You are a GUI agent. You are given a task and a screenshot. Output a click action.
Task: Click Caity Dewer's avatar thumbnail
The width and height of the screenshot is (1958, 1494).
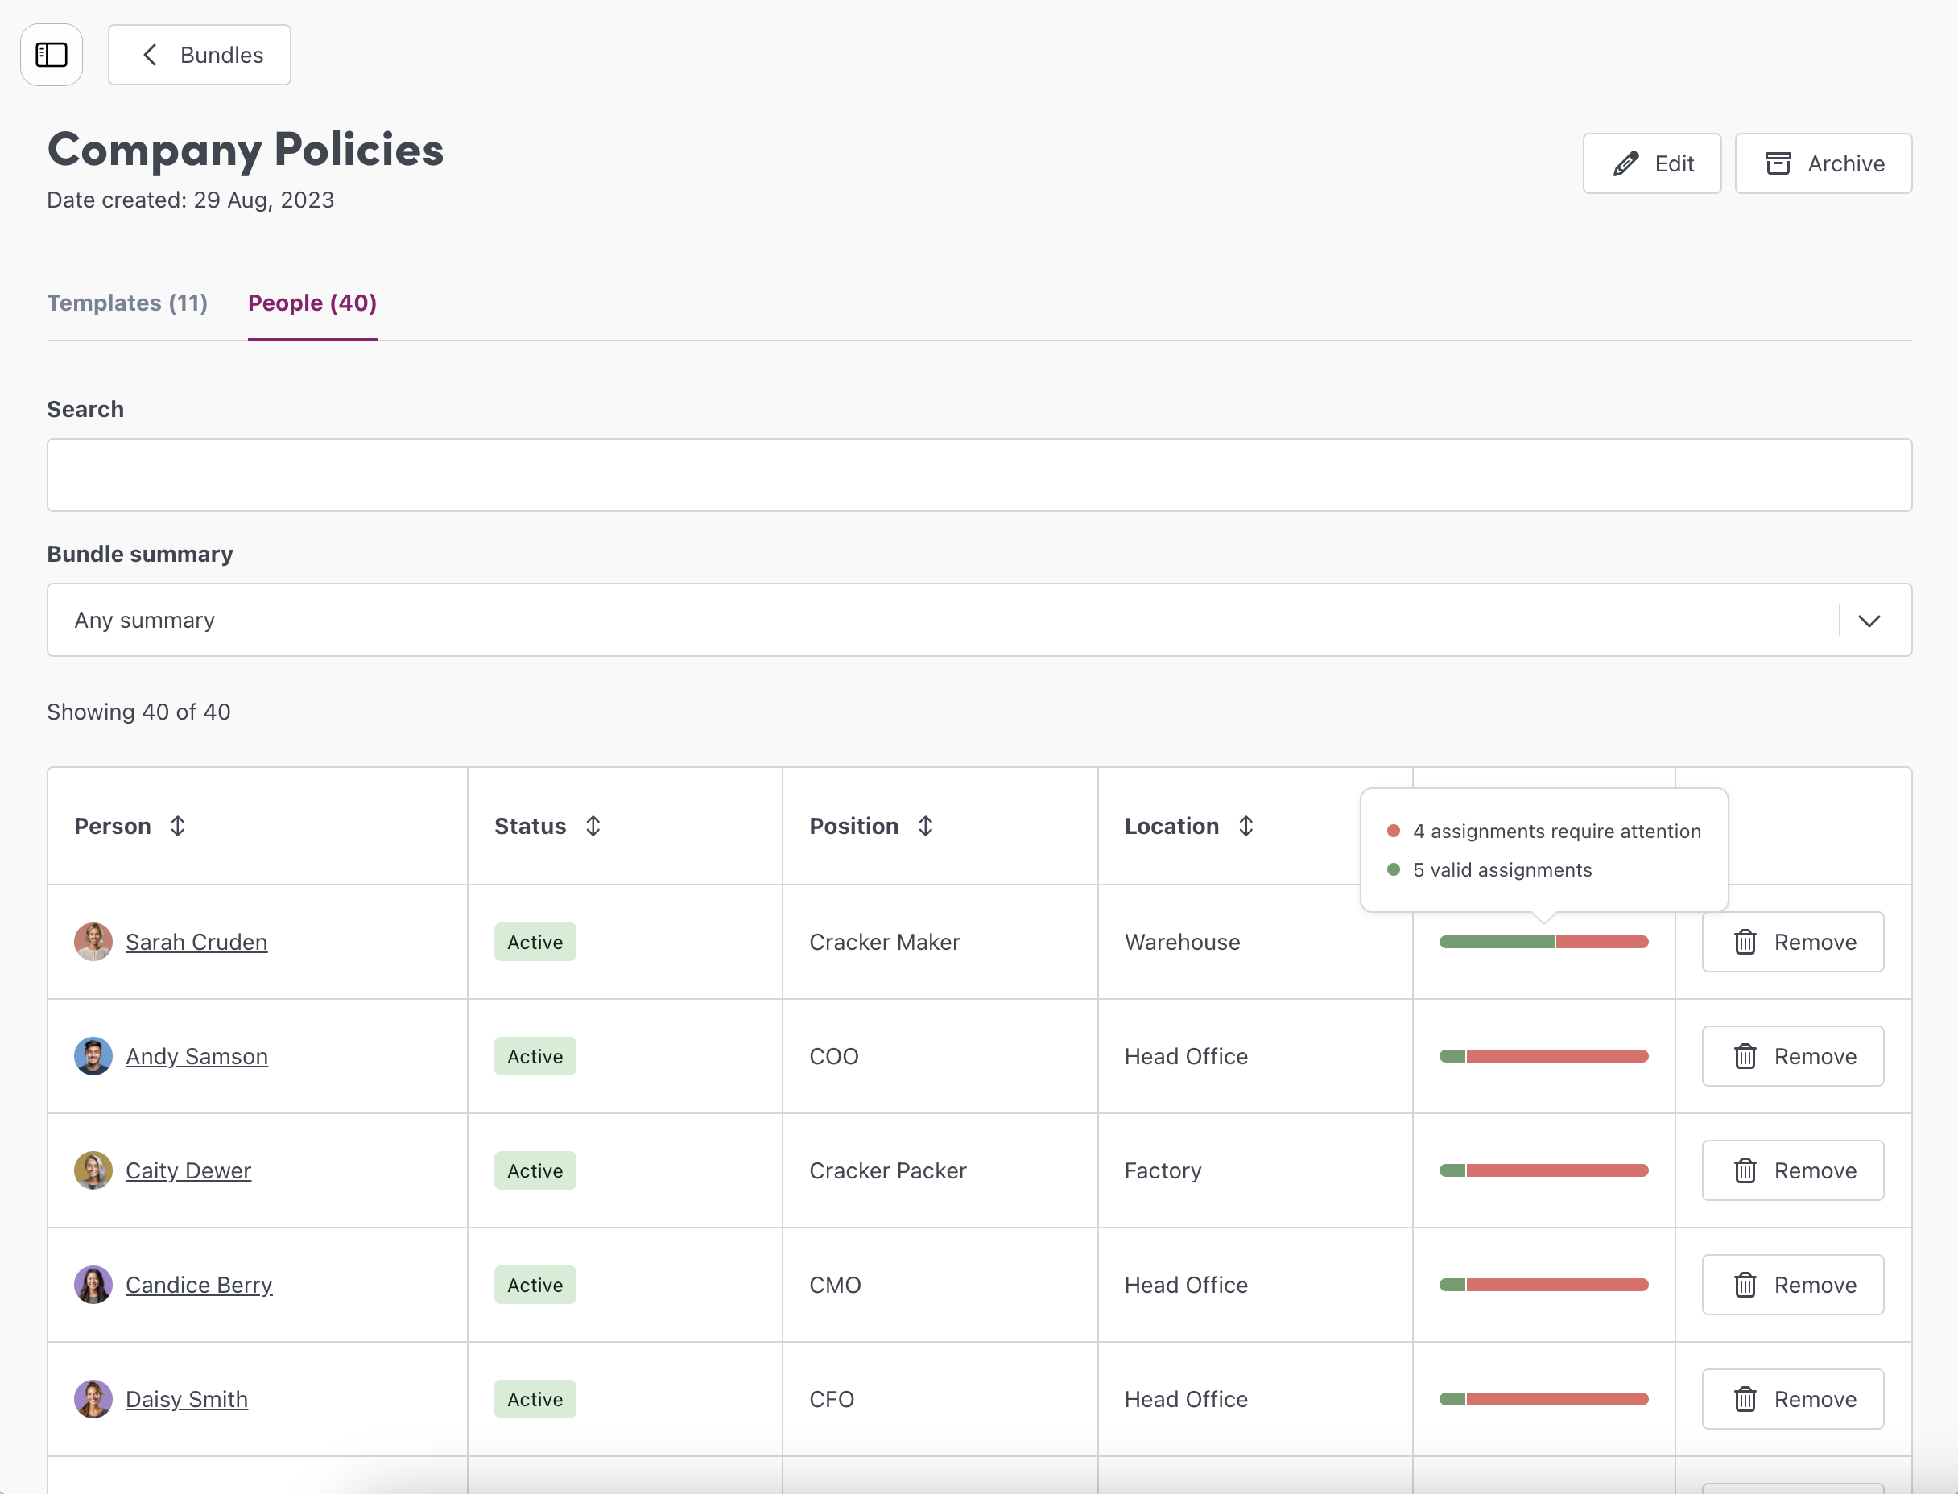click(93, 1170)
